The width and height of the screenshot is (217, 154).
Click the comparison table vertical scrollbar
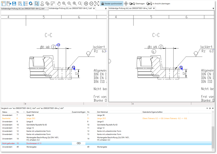pos(213,133)
